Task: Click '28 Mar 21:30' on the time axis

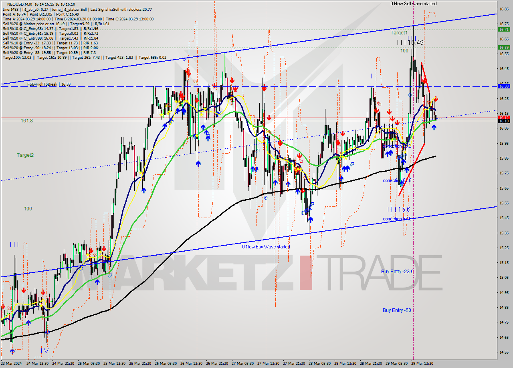Action: [x=371, y=364]
